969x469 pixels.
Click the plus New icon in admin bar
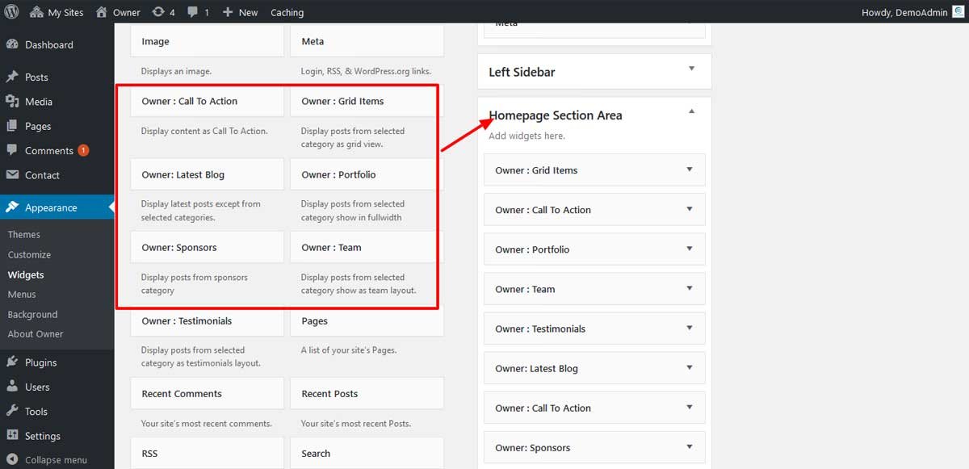228,12
